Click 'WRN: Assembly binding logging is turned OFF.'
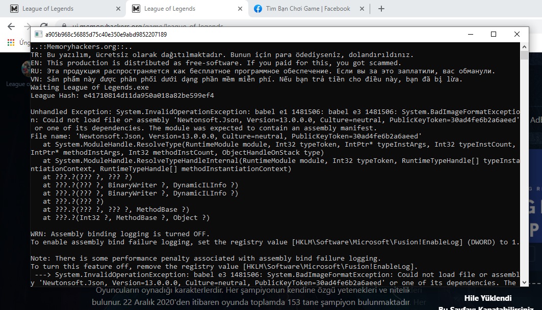Image resolution: width=542 pixels, height=310 pixels. point(120,234)
